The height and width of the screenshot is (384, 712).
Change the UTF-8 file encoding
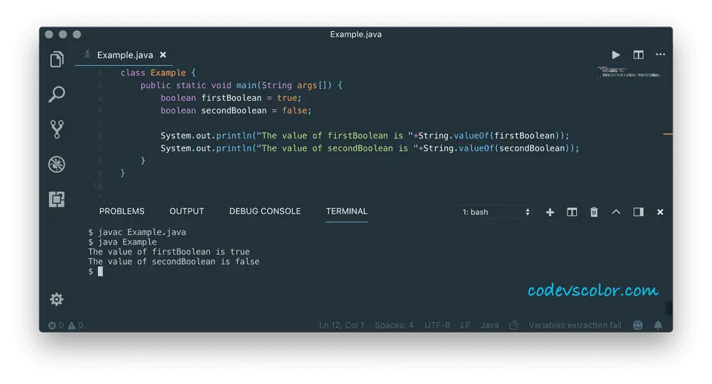[x=437, y=325]
